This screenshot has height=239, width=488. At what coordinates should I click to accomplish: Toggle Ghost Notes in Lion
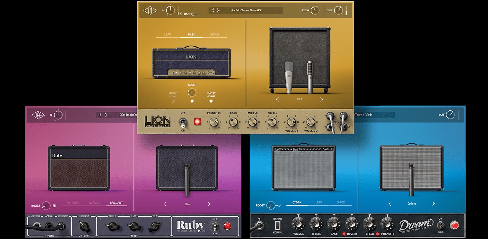(x=211, y=101)
